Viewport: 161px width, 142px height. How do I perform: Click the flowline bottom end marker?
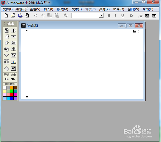pyautogui.click(x=27, y=97)
